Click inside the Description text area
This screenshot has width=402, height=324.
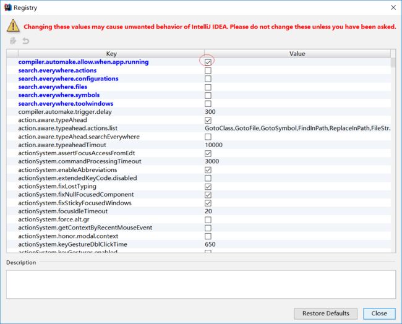click(x=201, y=284)
